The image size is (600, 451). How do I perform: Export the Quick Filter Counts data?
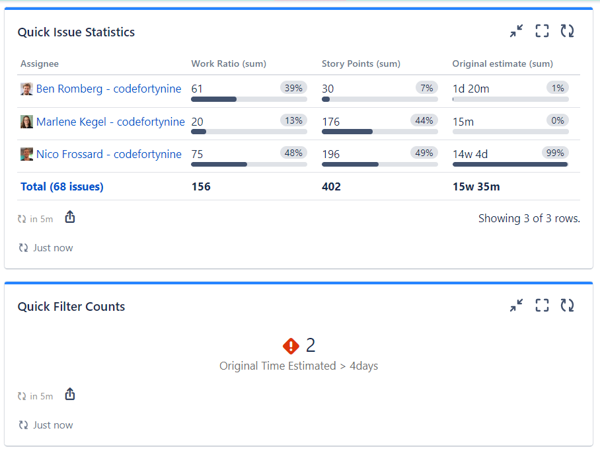pos(70,393)
